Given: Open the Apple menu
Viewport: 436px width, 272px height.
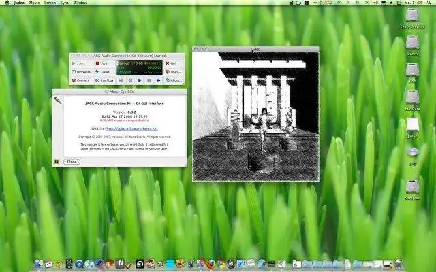Looking at the screenshot, I should [7, 3].
